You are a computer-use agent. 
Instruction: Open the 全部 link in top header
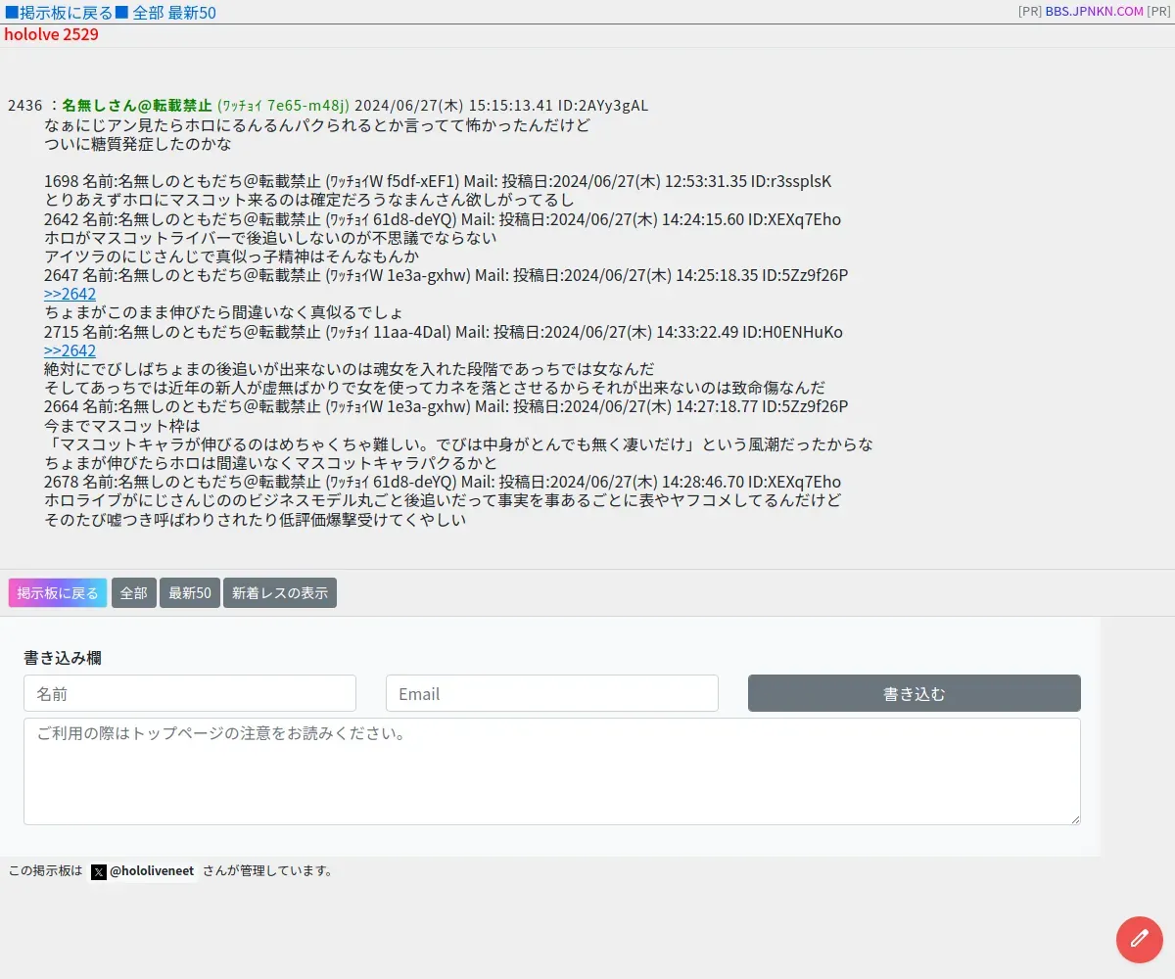click(x=148, y=13)
